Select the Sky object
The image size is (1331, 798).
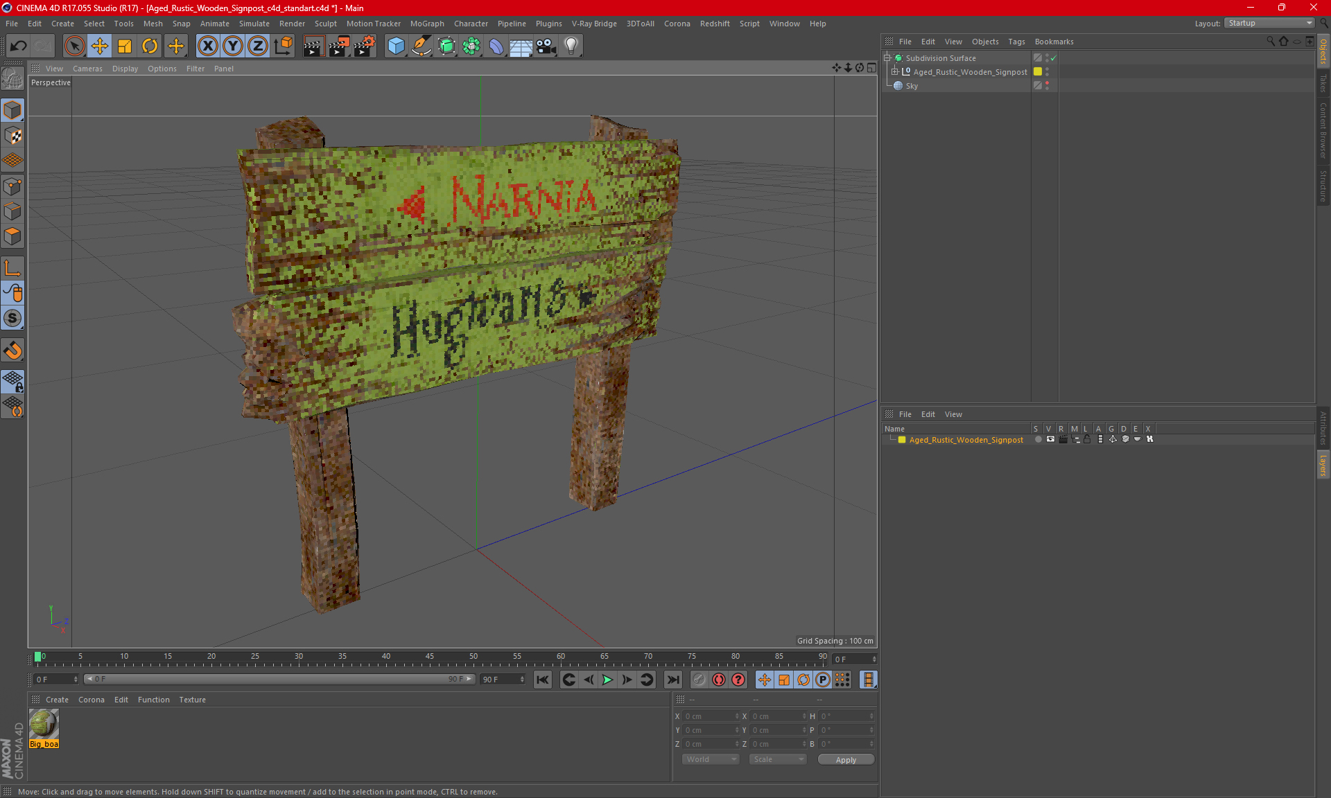pos(912,86)
